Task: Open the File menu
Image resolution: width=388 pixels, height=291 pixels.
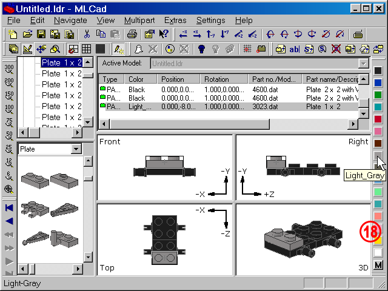Action: [13, 20]
